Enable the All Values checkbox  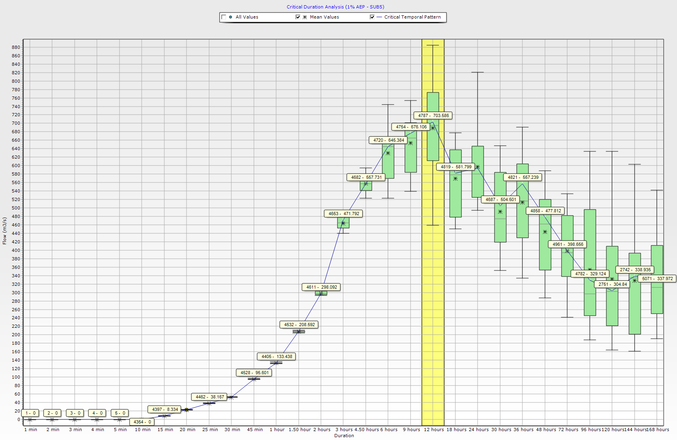(x=224, y=17)
